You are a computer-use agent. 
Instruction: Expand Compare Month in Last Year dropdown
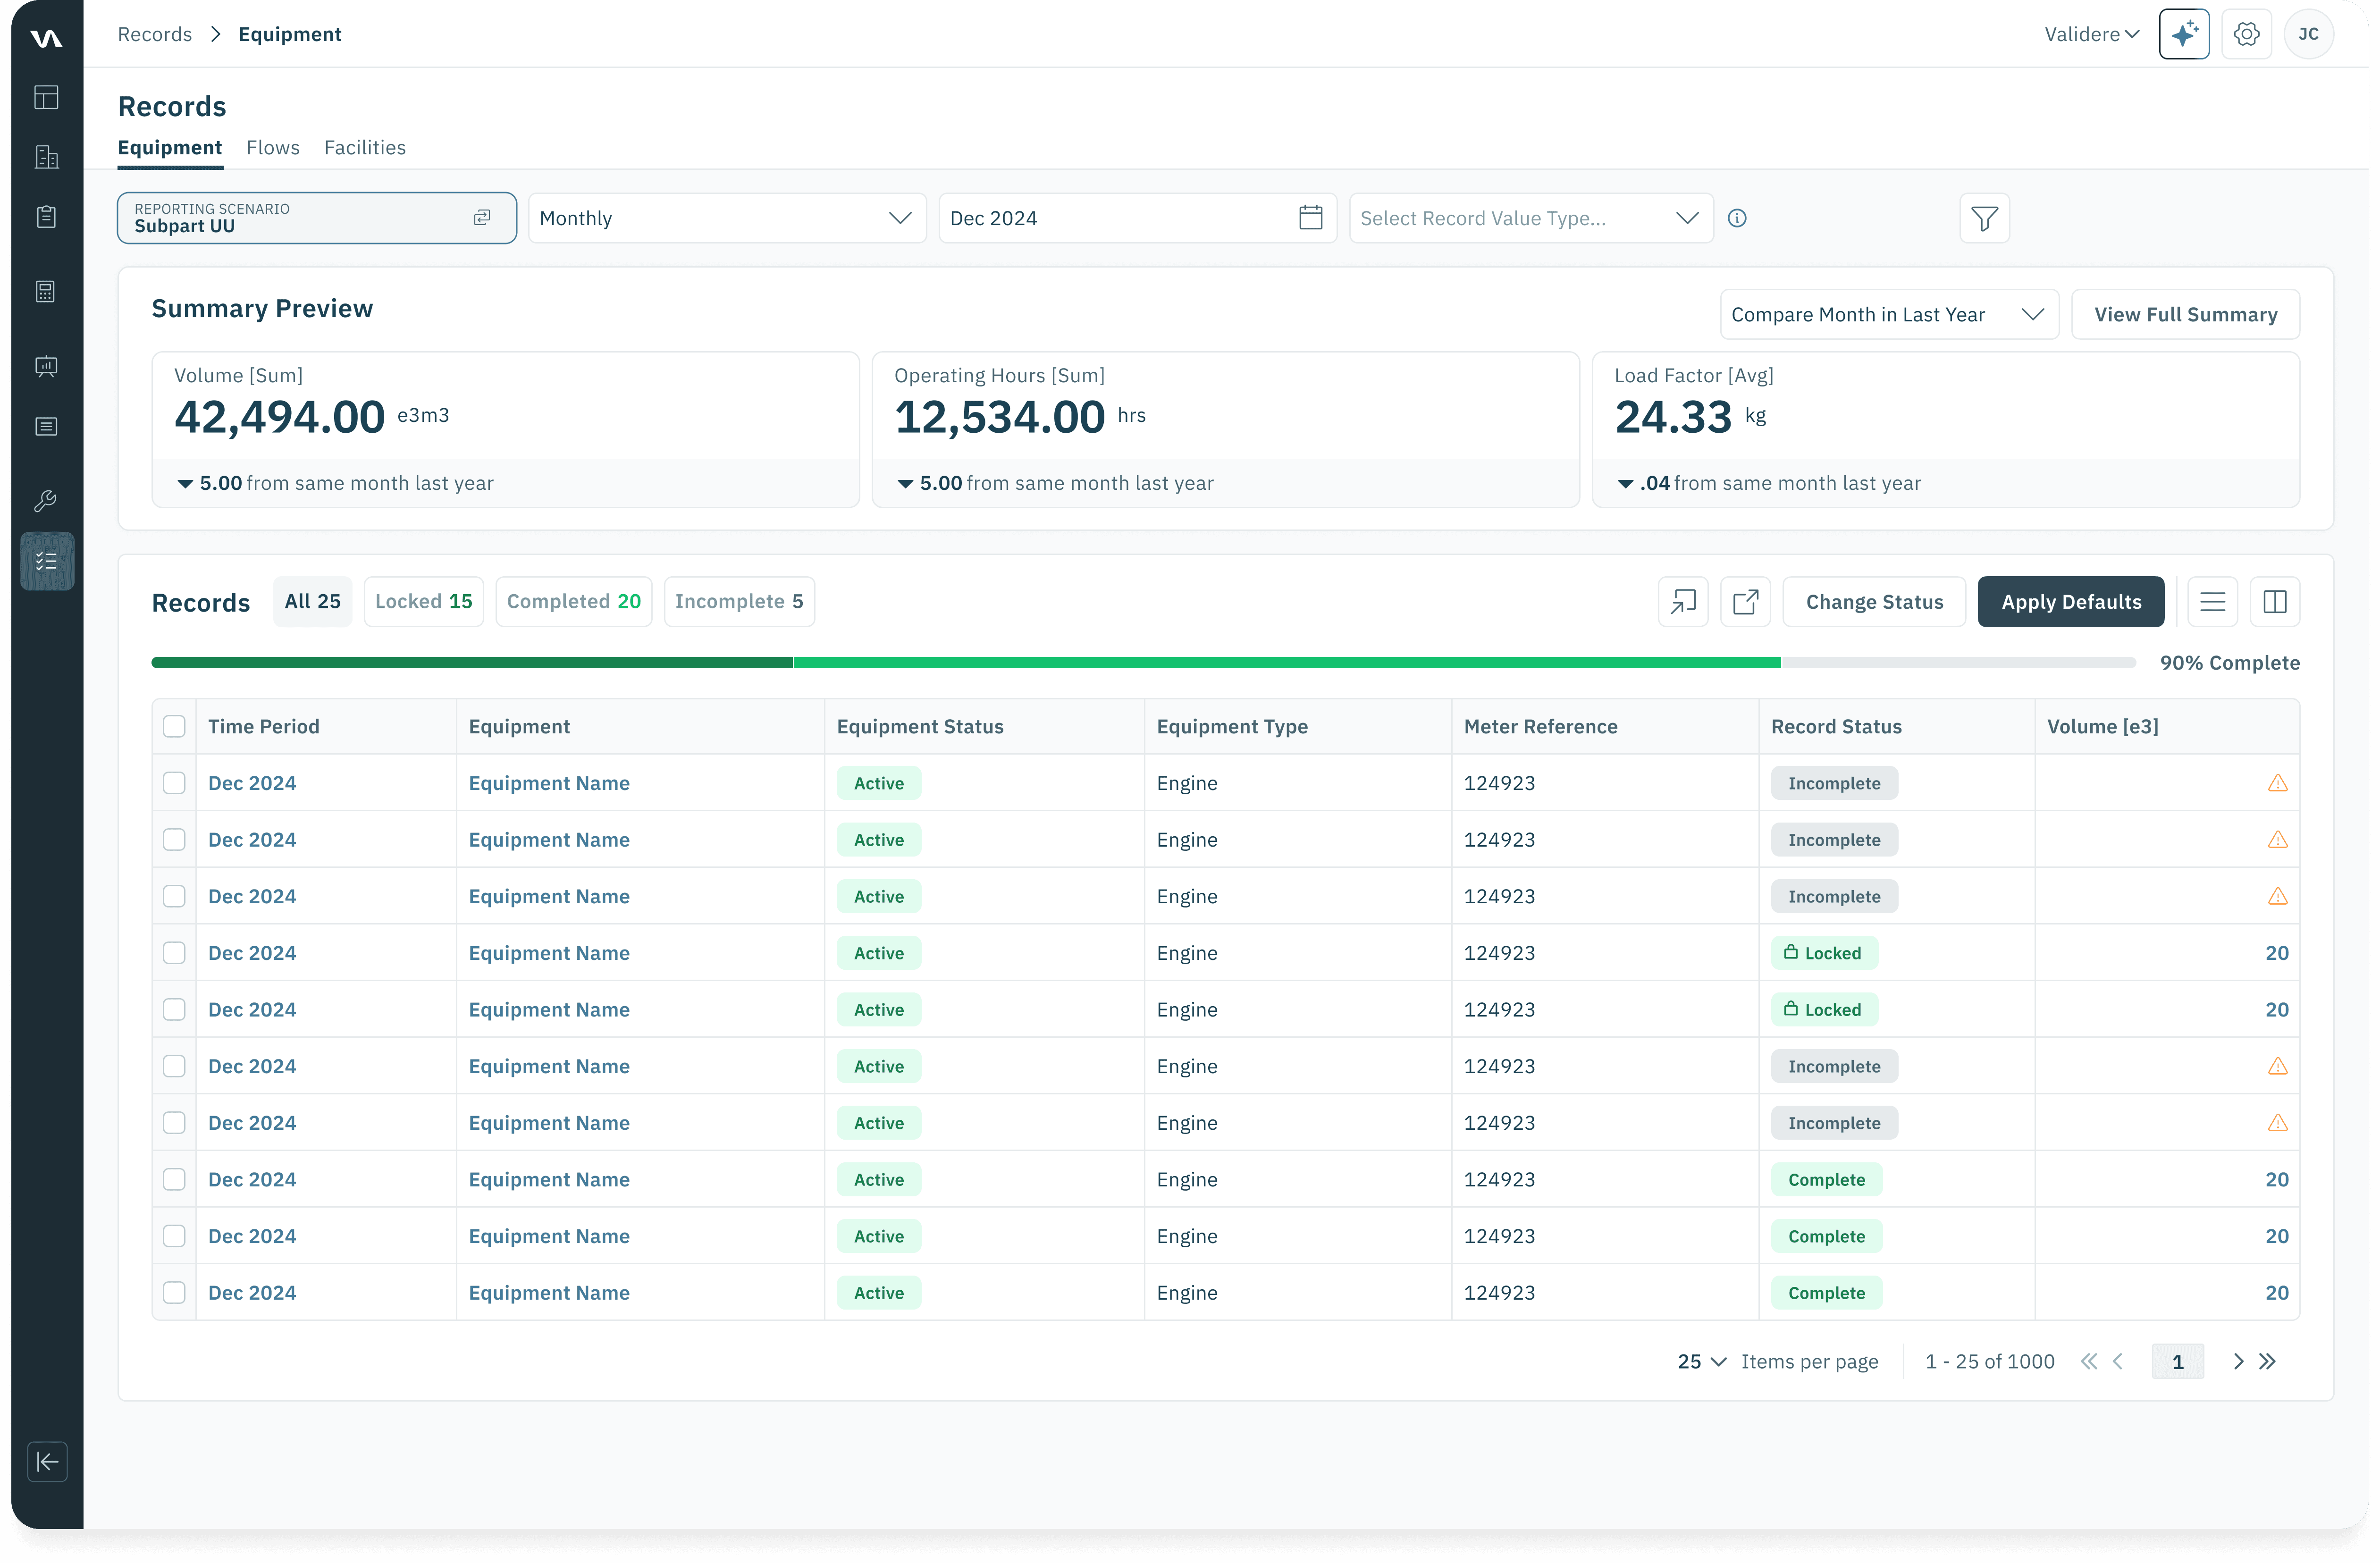(1888, 315)
